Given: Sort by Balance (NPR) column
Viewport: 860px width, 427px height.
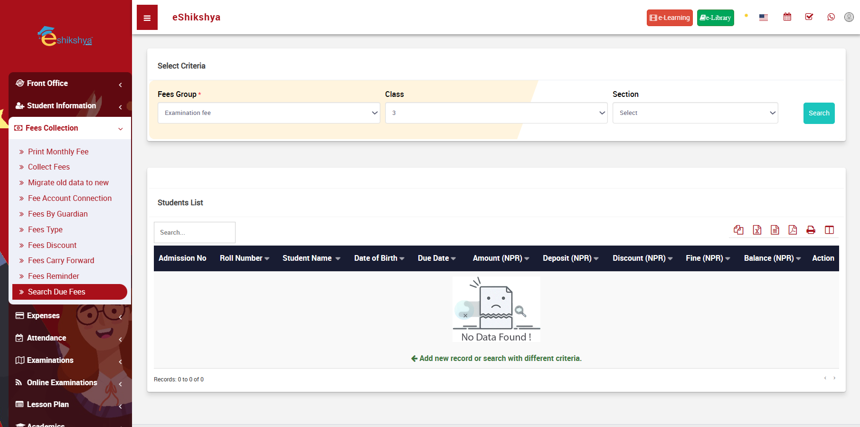Looking at the screenshot, I should coord(772,258).
